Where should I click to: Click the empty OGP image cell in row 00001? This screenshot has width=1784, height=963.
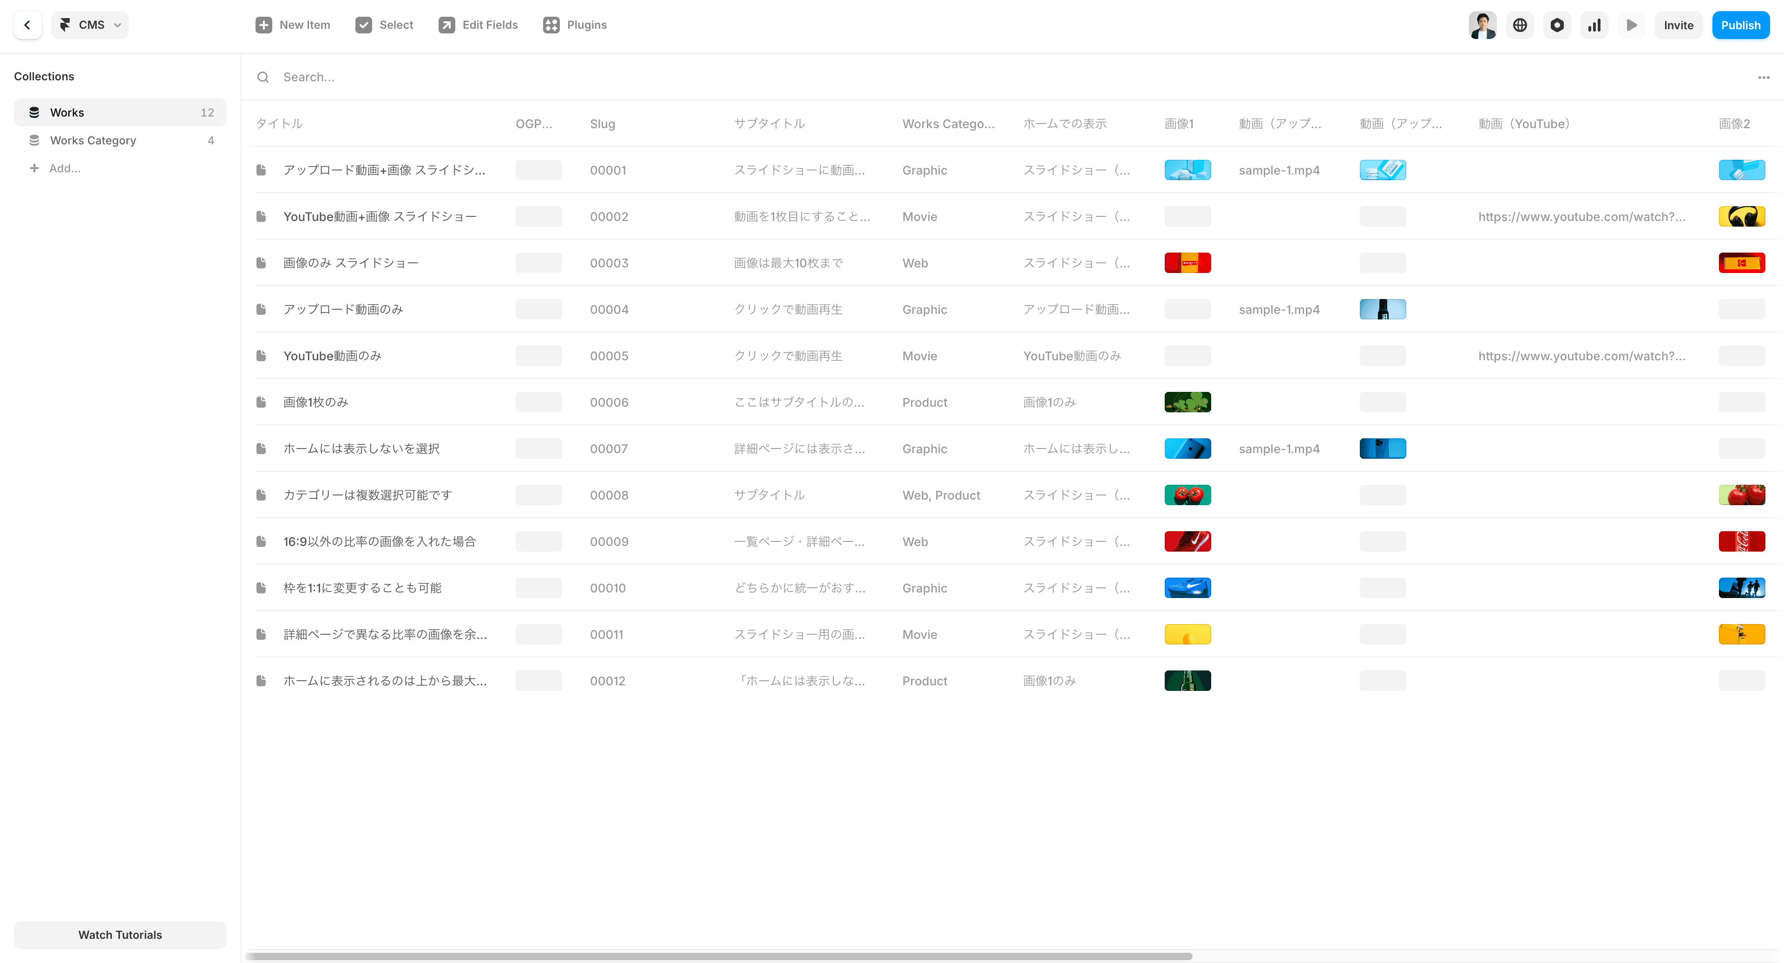(538, 169)
